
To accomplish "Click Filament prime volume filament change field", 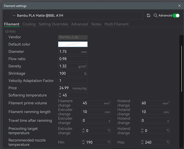I will point(96,103).
